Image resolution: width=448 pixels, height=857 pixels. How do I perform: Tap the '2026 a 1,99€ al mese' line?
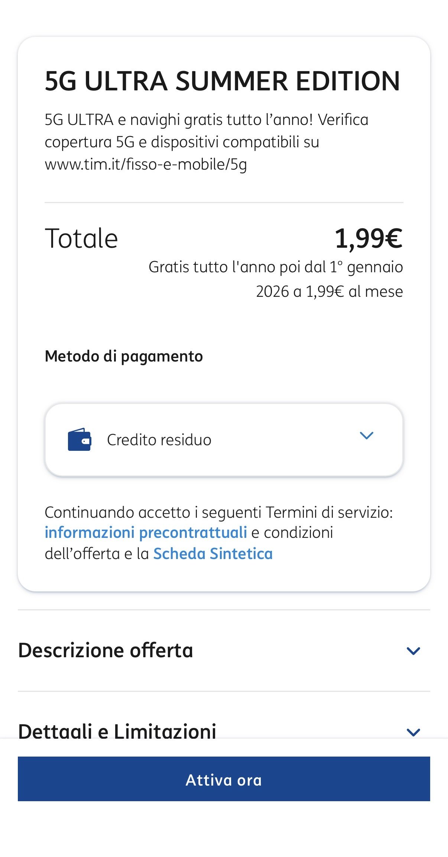329,292
